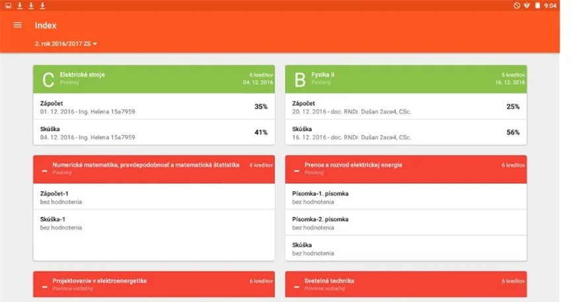Tap the image notification icon in status bar
571x302 pixels.
[x=9, y=5]
